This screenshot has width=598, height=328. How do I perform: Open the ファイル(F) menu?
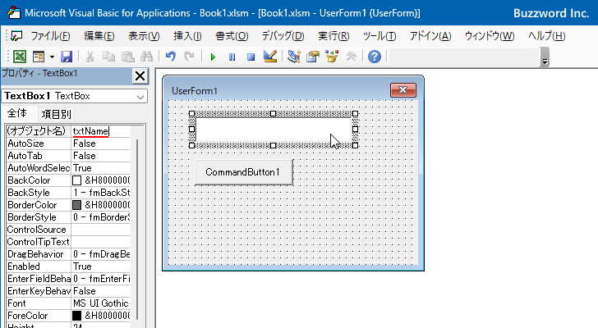tap(50, 36)
